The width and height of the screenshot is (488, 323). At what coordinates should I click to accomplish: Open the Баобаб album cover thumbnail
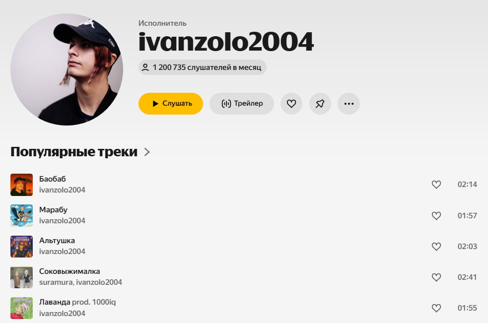pos(21,185)
